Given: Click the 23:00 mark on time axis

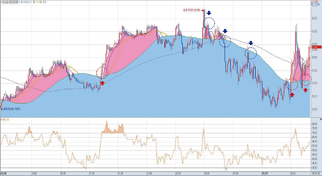Looking at the screenshot, I should pos(206,173).
